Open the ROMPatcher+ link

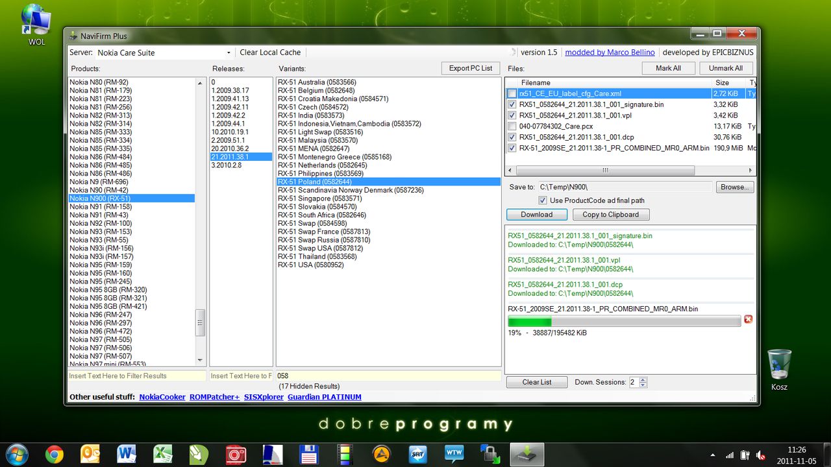215,397
